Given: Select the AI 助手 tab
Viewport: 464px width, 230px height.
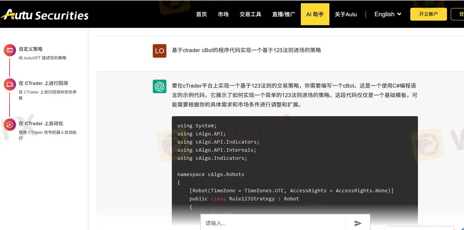Looking at the screenshot, I should (315, 14).
